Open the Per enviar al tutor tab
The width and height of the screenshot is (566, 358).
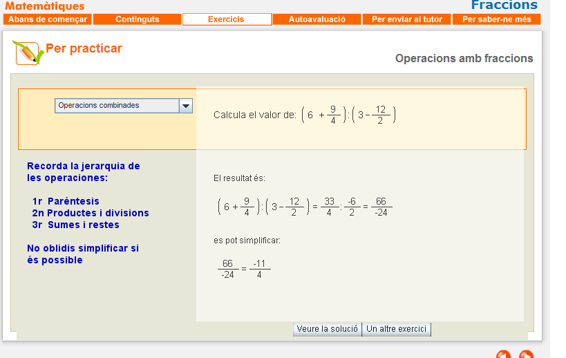tap(406, 19)
